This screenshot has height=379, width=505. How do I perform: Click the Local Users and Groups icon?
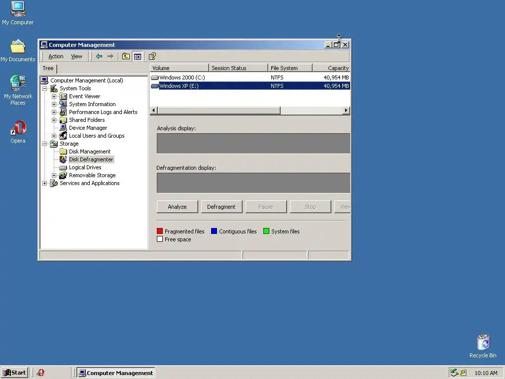tap(64, 136)
